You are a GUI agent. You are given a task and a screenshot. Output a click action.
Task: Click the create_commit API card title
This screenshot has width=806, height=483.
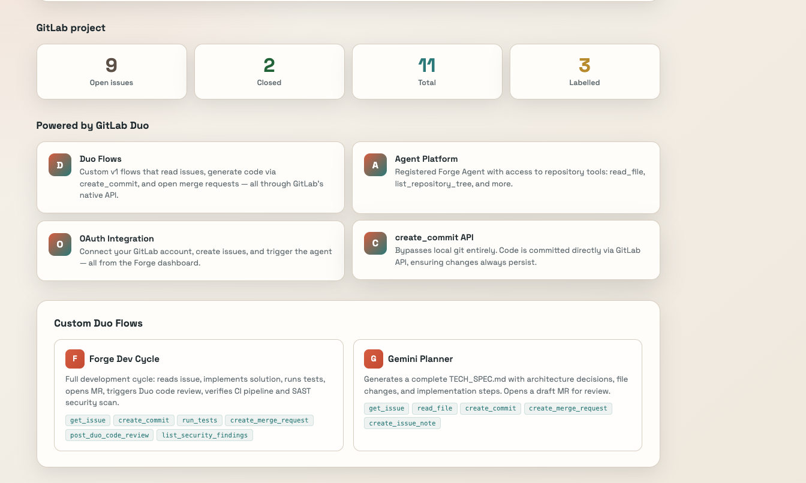point(434,237)
